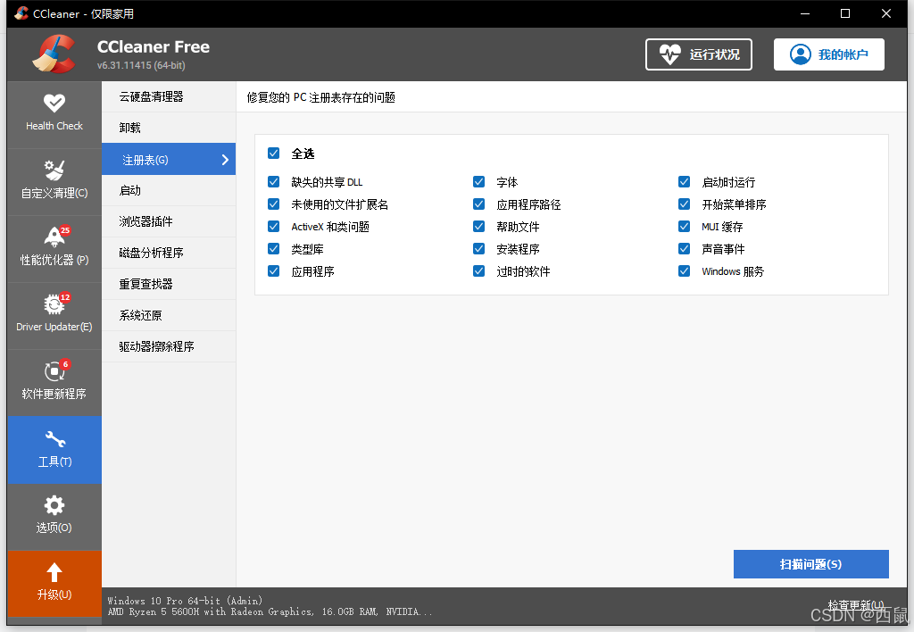Click 检查更新 link
914x632 pixels.
(856, 604)
